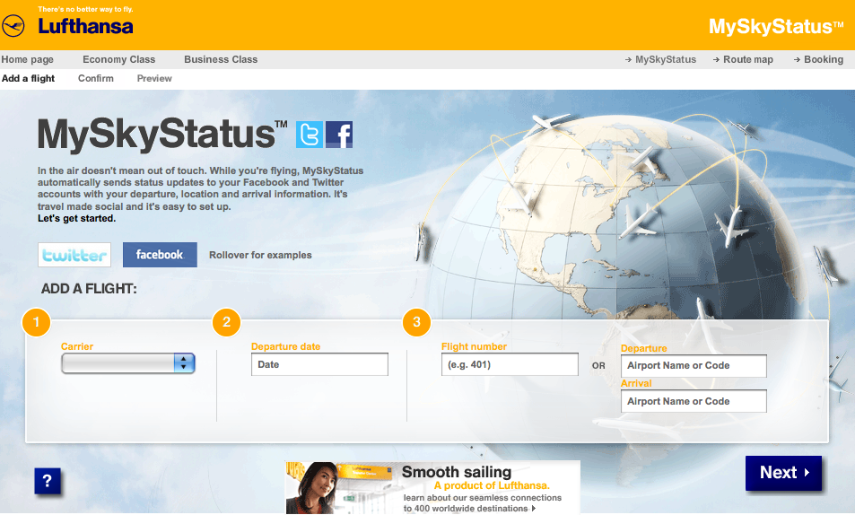
Task: Click the 'Flight number' label
Action: 474,346
